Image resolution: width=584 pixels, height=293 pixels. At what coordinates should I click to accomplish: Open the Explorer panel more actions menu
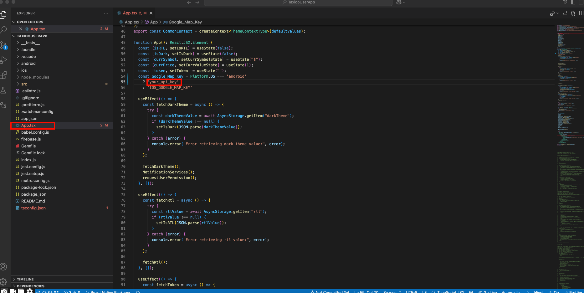coord(106,13)
